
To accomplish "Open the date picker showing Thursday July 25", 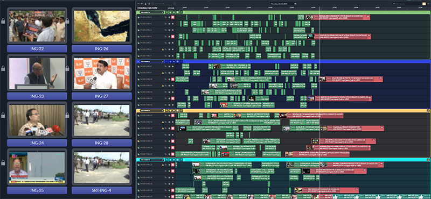I will (x=283, y=4).
